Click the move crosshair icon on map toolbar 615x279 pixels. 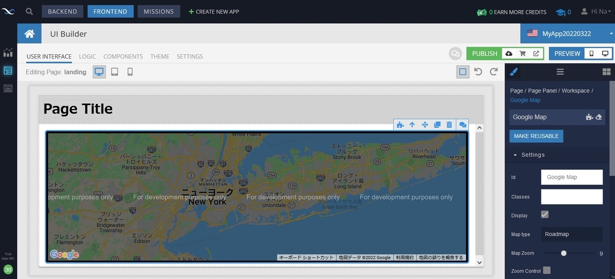click(x=425, y=124)
